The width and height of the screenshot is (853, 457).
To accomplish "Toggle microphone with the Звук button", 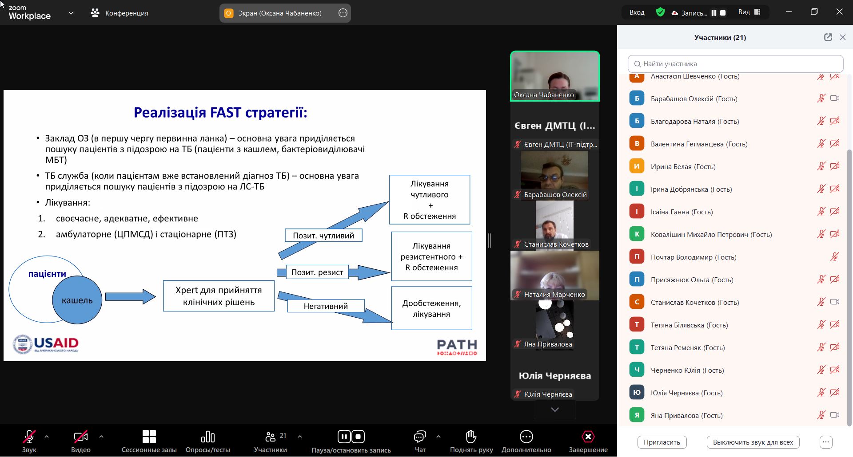I will [29, 437].
